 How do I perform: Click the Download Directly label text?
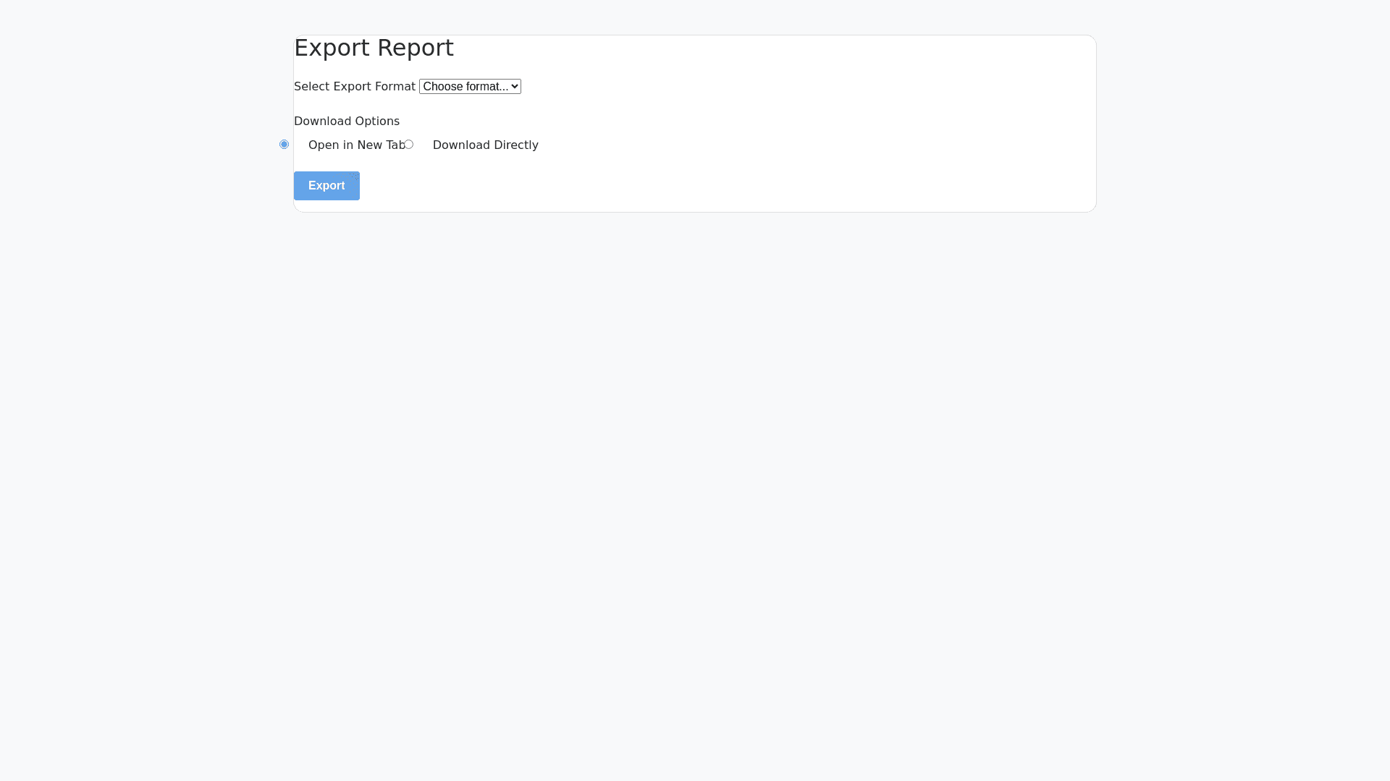coord(485,145)
